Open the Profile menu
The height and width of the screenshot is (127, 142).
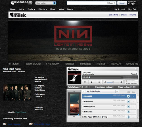(31, 9)
